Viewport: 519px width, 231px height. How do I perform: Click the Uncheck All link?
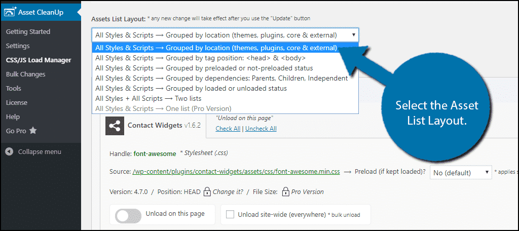point(261,129)
